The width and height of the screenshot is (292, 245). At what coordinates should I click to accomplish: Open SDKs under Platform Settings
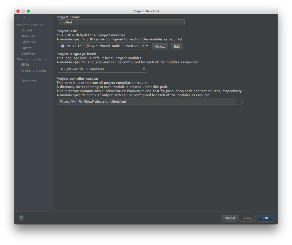pos(25,65)
